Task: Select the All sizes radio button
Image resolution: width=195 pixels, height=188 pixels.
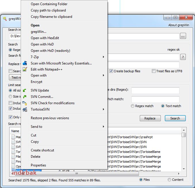Action: click(10, 90)
